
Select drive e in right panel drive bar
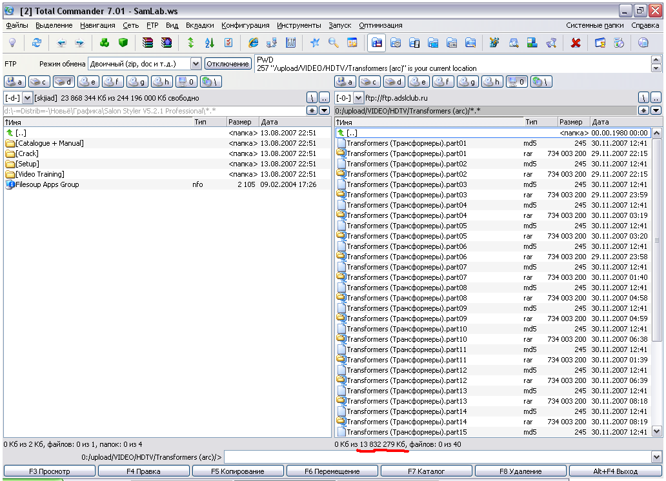tap(419, 81)
